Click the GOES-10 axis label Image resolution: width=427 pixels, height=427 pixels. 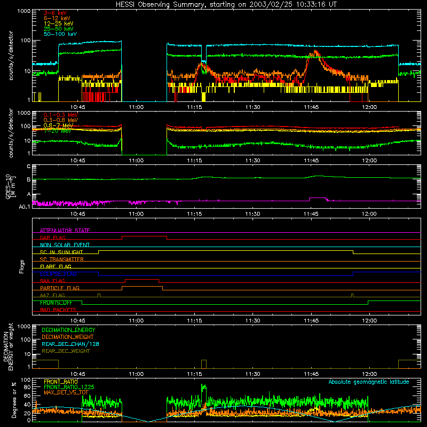pos(8,186)
